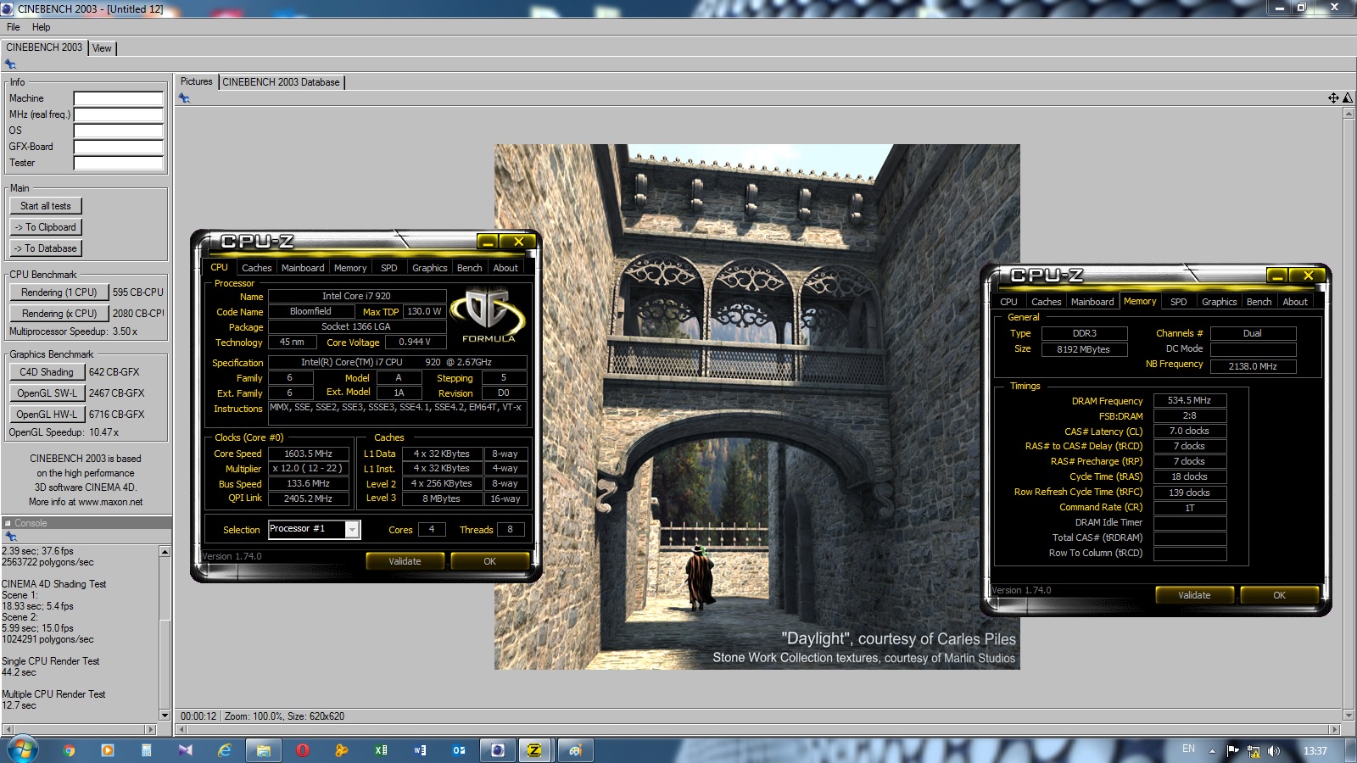1357x763 pixels.
Task: Open the network status tray icon
Action: coord(1254,750)
